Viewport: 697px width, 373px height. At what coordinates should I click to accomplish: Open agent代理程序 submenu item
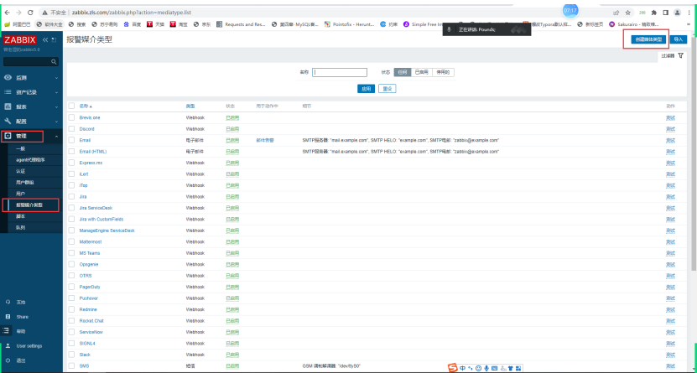(32, 160)
